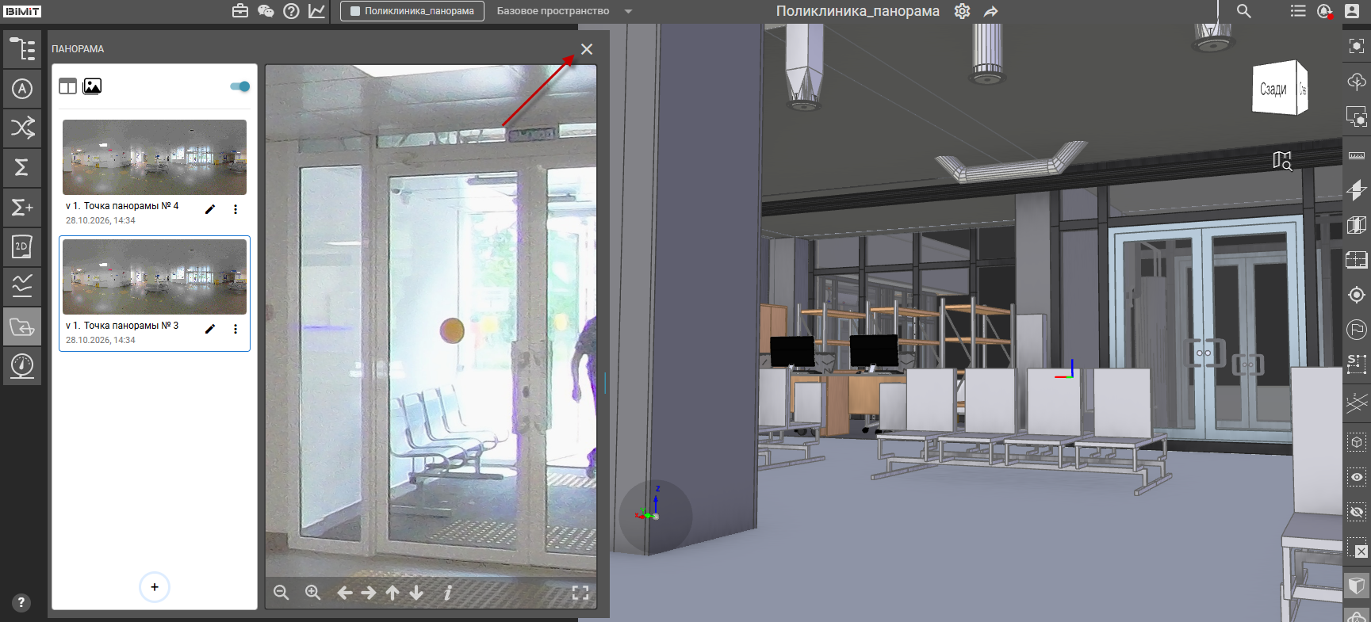The width and height of the screenshot is (1371, 622).
Task: Open the options menu for Точка панорамы № 4
Action: coord(236,209)
